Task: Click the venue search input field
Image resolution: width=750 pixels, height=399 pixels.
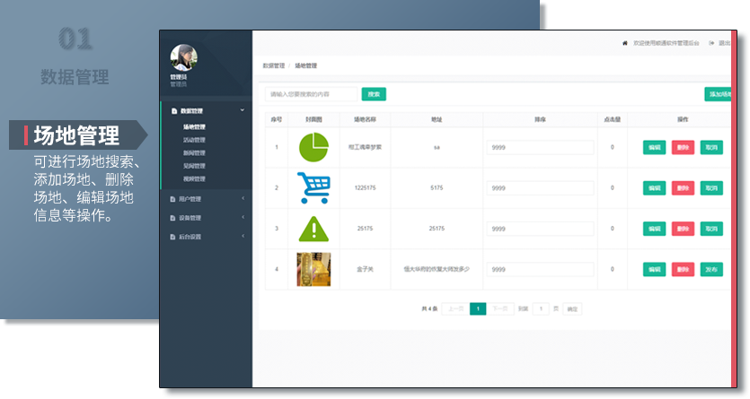Action: pyautogui.click(x=311, y=94)
